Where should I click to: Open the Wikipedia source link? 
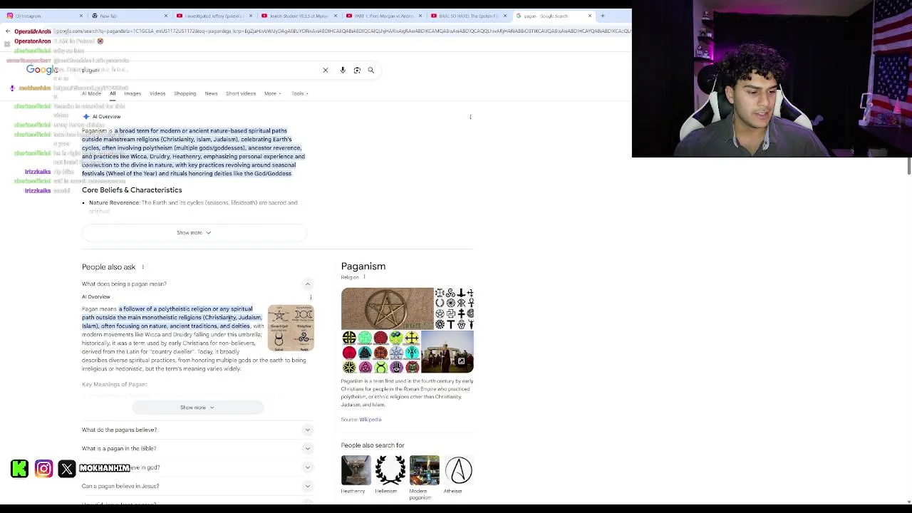click(370, 420)
